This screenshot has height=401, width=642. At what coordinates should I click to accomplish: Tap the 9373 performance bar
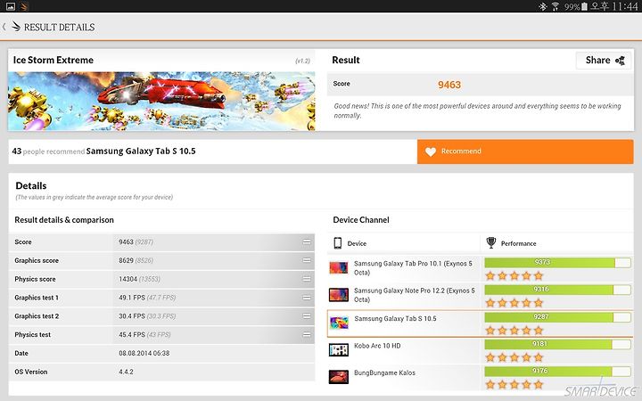pyautogui.click(x=557, y=263)
